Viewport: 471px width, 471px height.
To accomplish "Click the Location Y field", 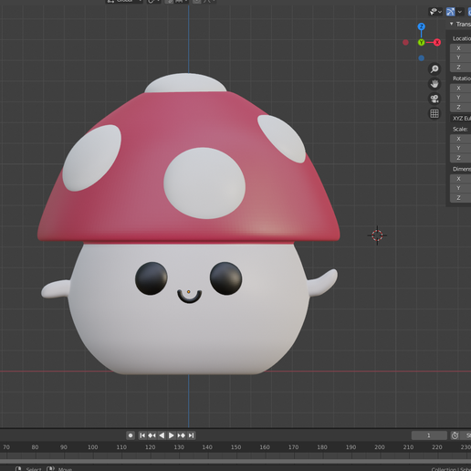I will (460, 58).
